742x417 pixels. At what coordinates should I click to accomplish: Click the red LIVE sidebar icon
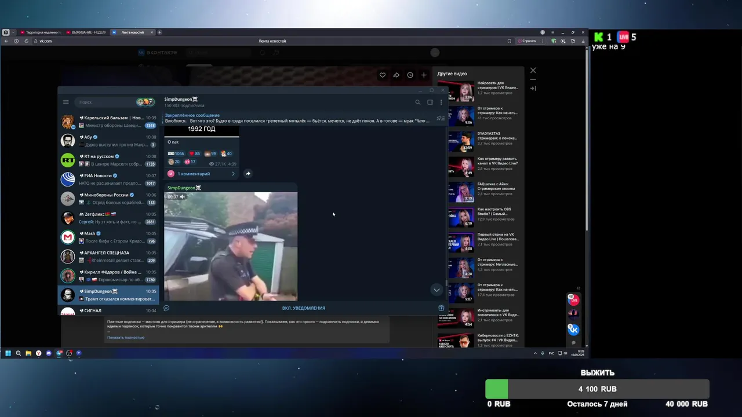[573, 299]
